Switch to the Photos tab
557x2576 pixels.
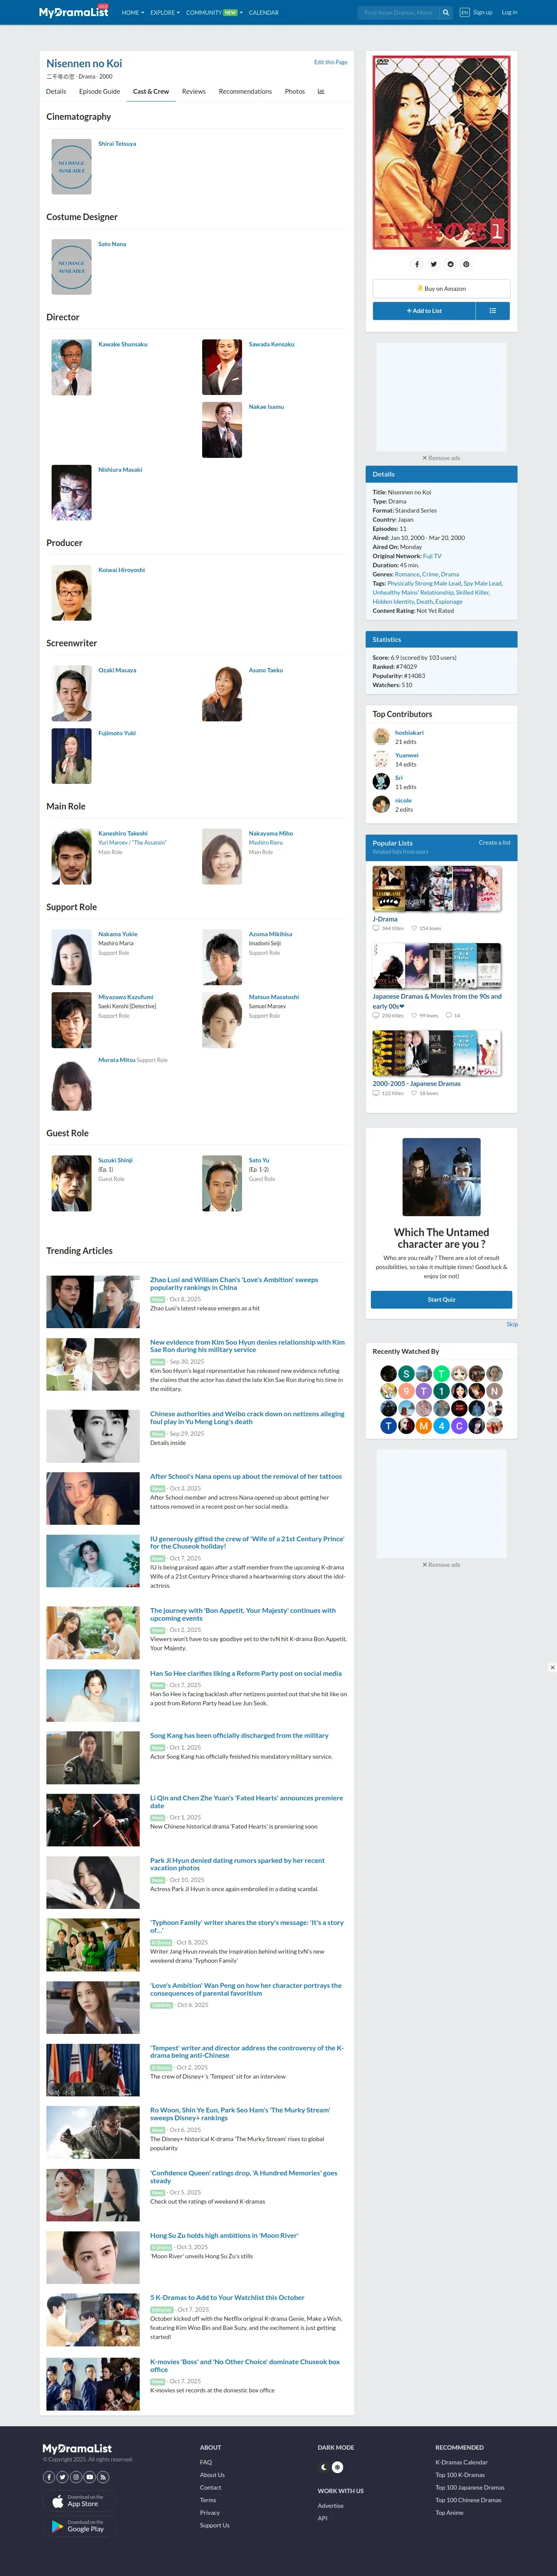pos(295,91)
